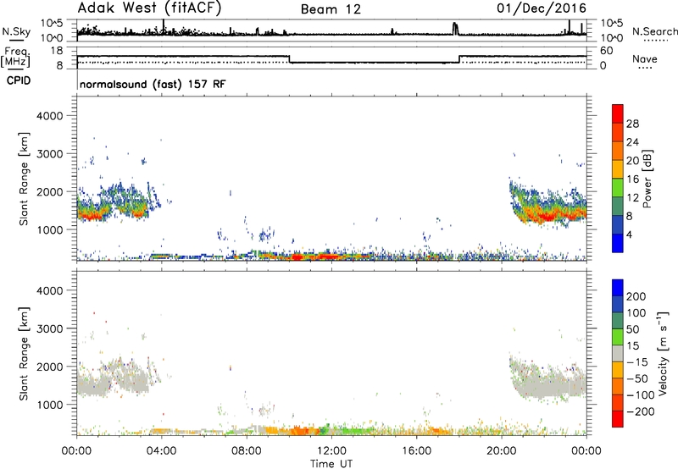Click the '-50' velocity colorbar label
This screenshot has height=469, width=678.
[636, 378]
